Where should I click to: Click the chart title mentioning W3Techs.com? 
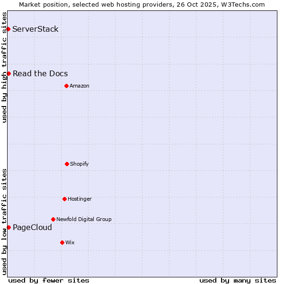(142, 4)
